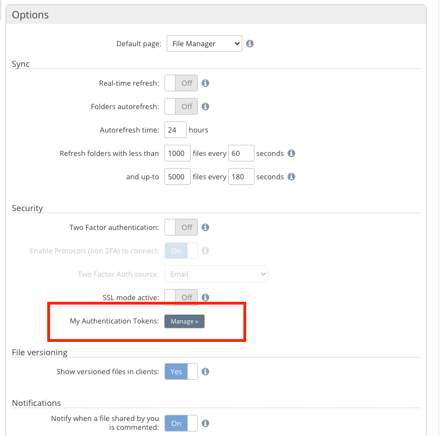Click info icon after 60 seconds field
444x436 pixels.
pyautogui.click(x=291, y=153)
